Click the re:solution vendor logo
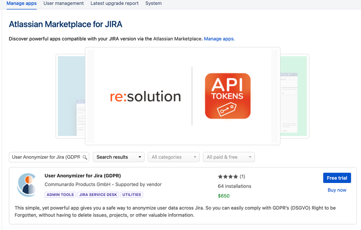This screenshot has width=361, height=230. pos(146,96)
